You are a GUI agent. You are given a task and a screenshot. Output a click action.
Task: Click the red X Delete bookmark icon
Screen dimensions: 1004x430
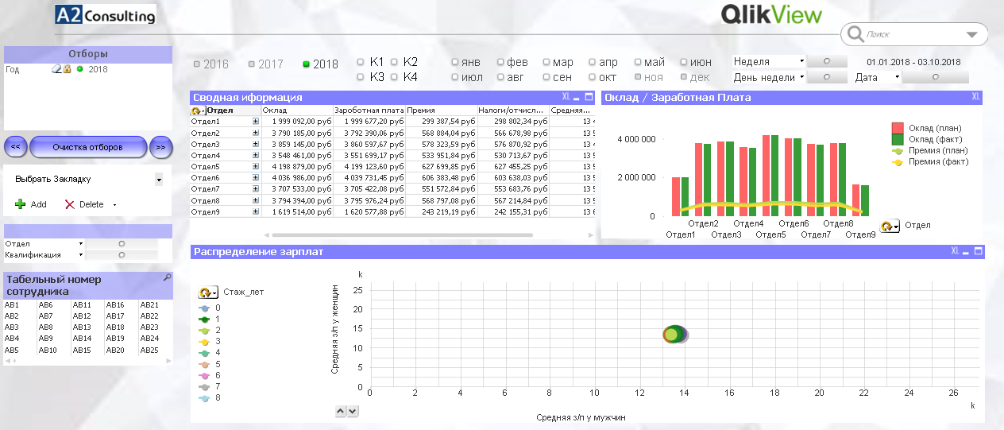click(x=70, y=204)
